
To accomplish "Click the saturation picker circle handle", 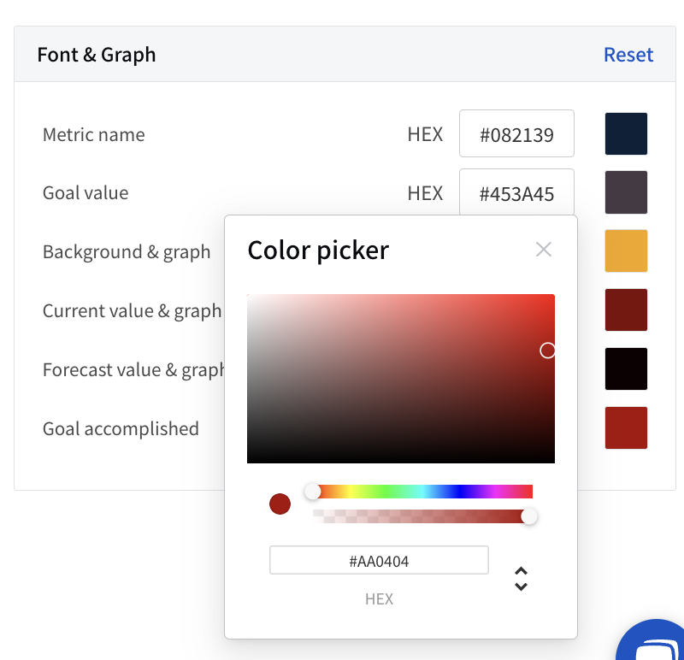I will pyautogui.click(x=547, y=351).
